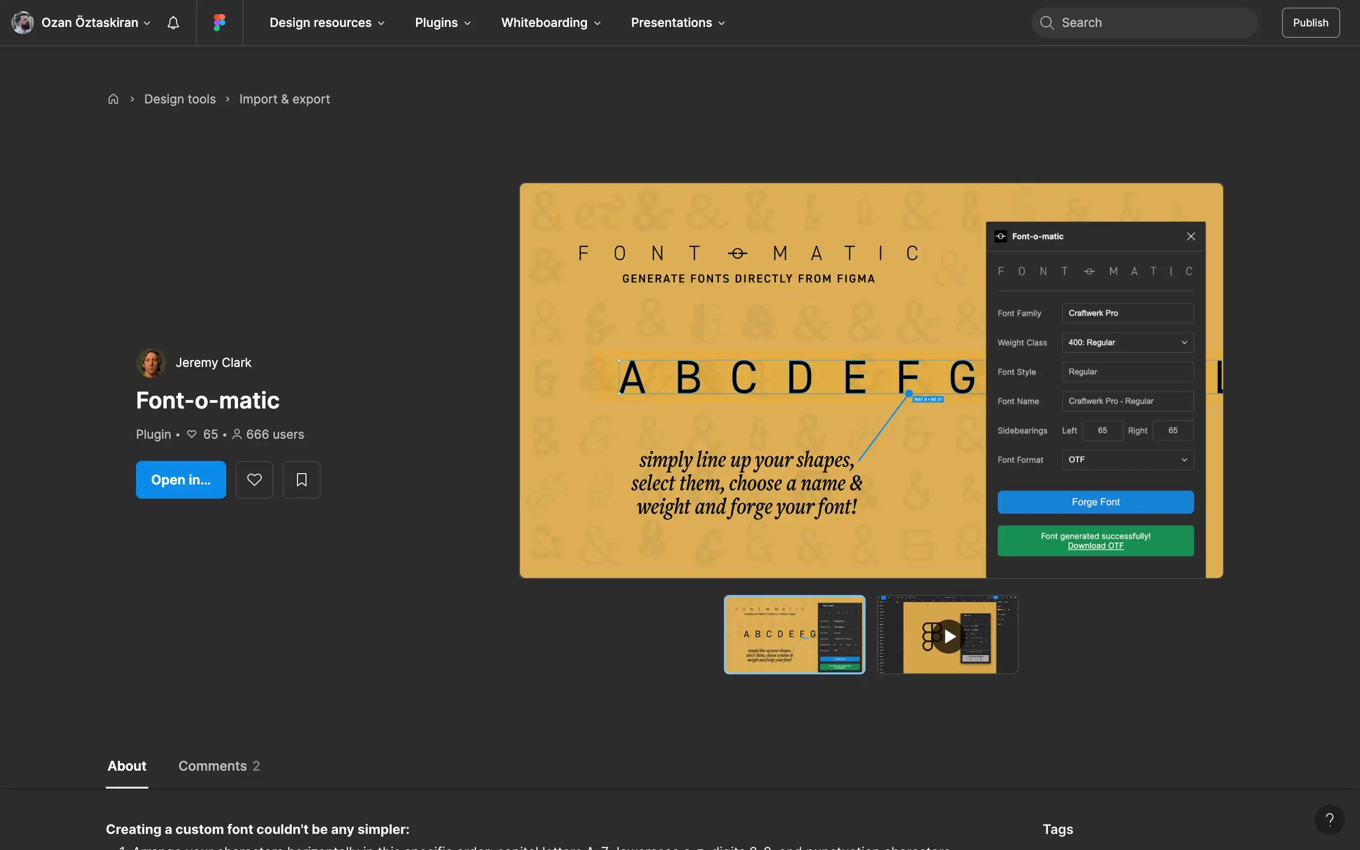Click the Font-o-matic panel logo icon
The height and width of the screenshot is (850, 1360).
pos(1001,236)
